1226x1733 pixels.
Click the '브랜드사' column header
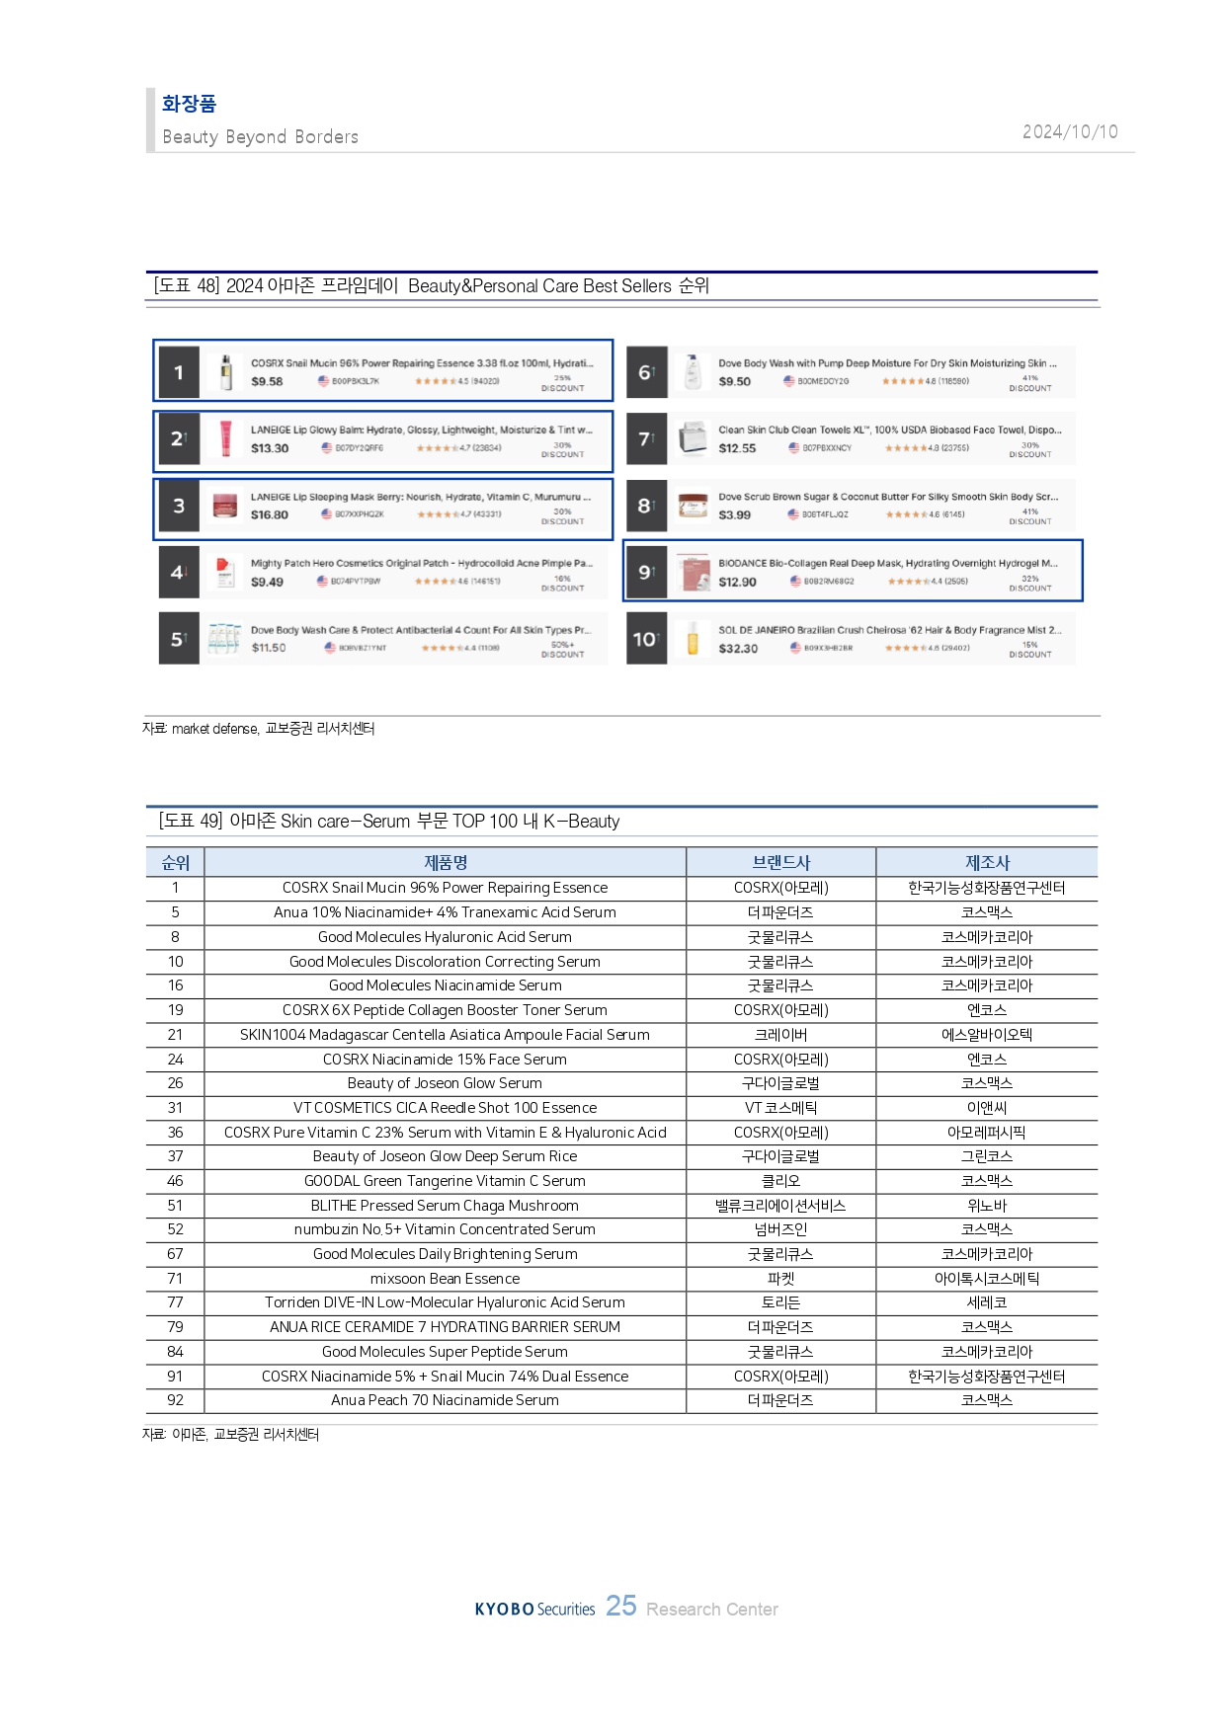click(x=780, y=863)
